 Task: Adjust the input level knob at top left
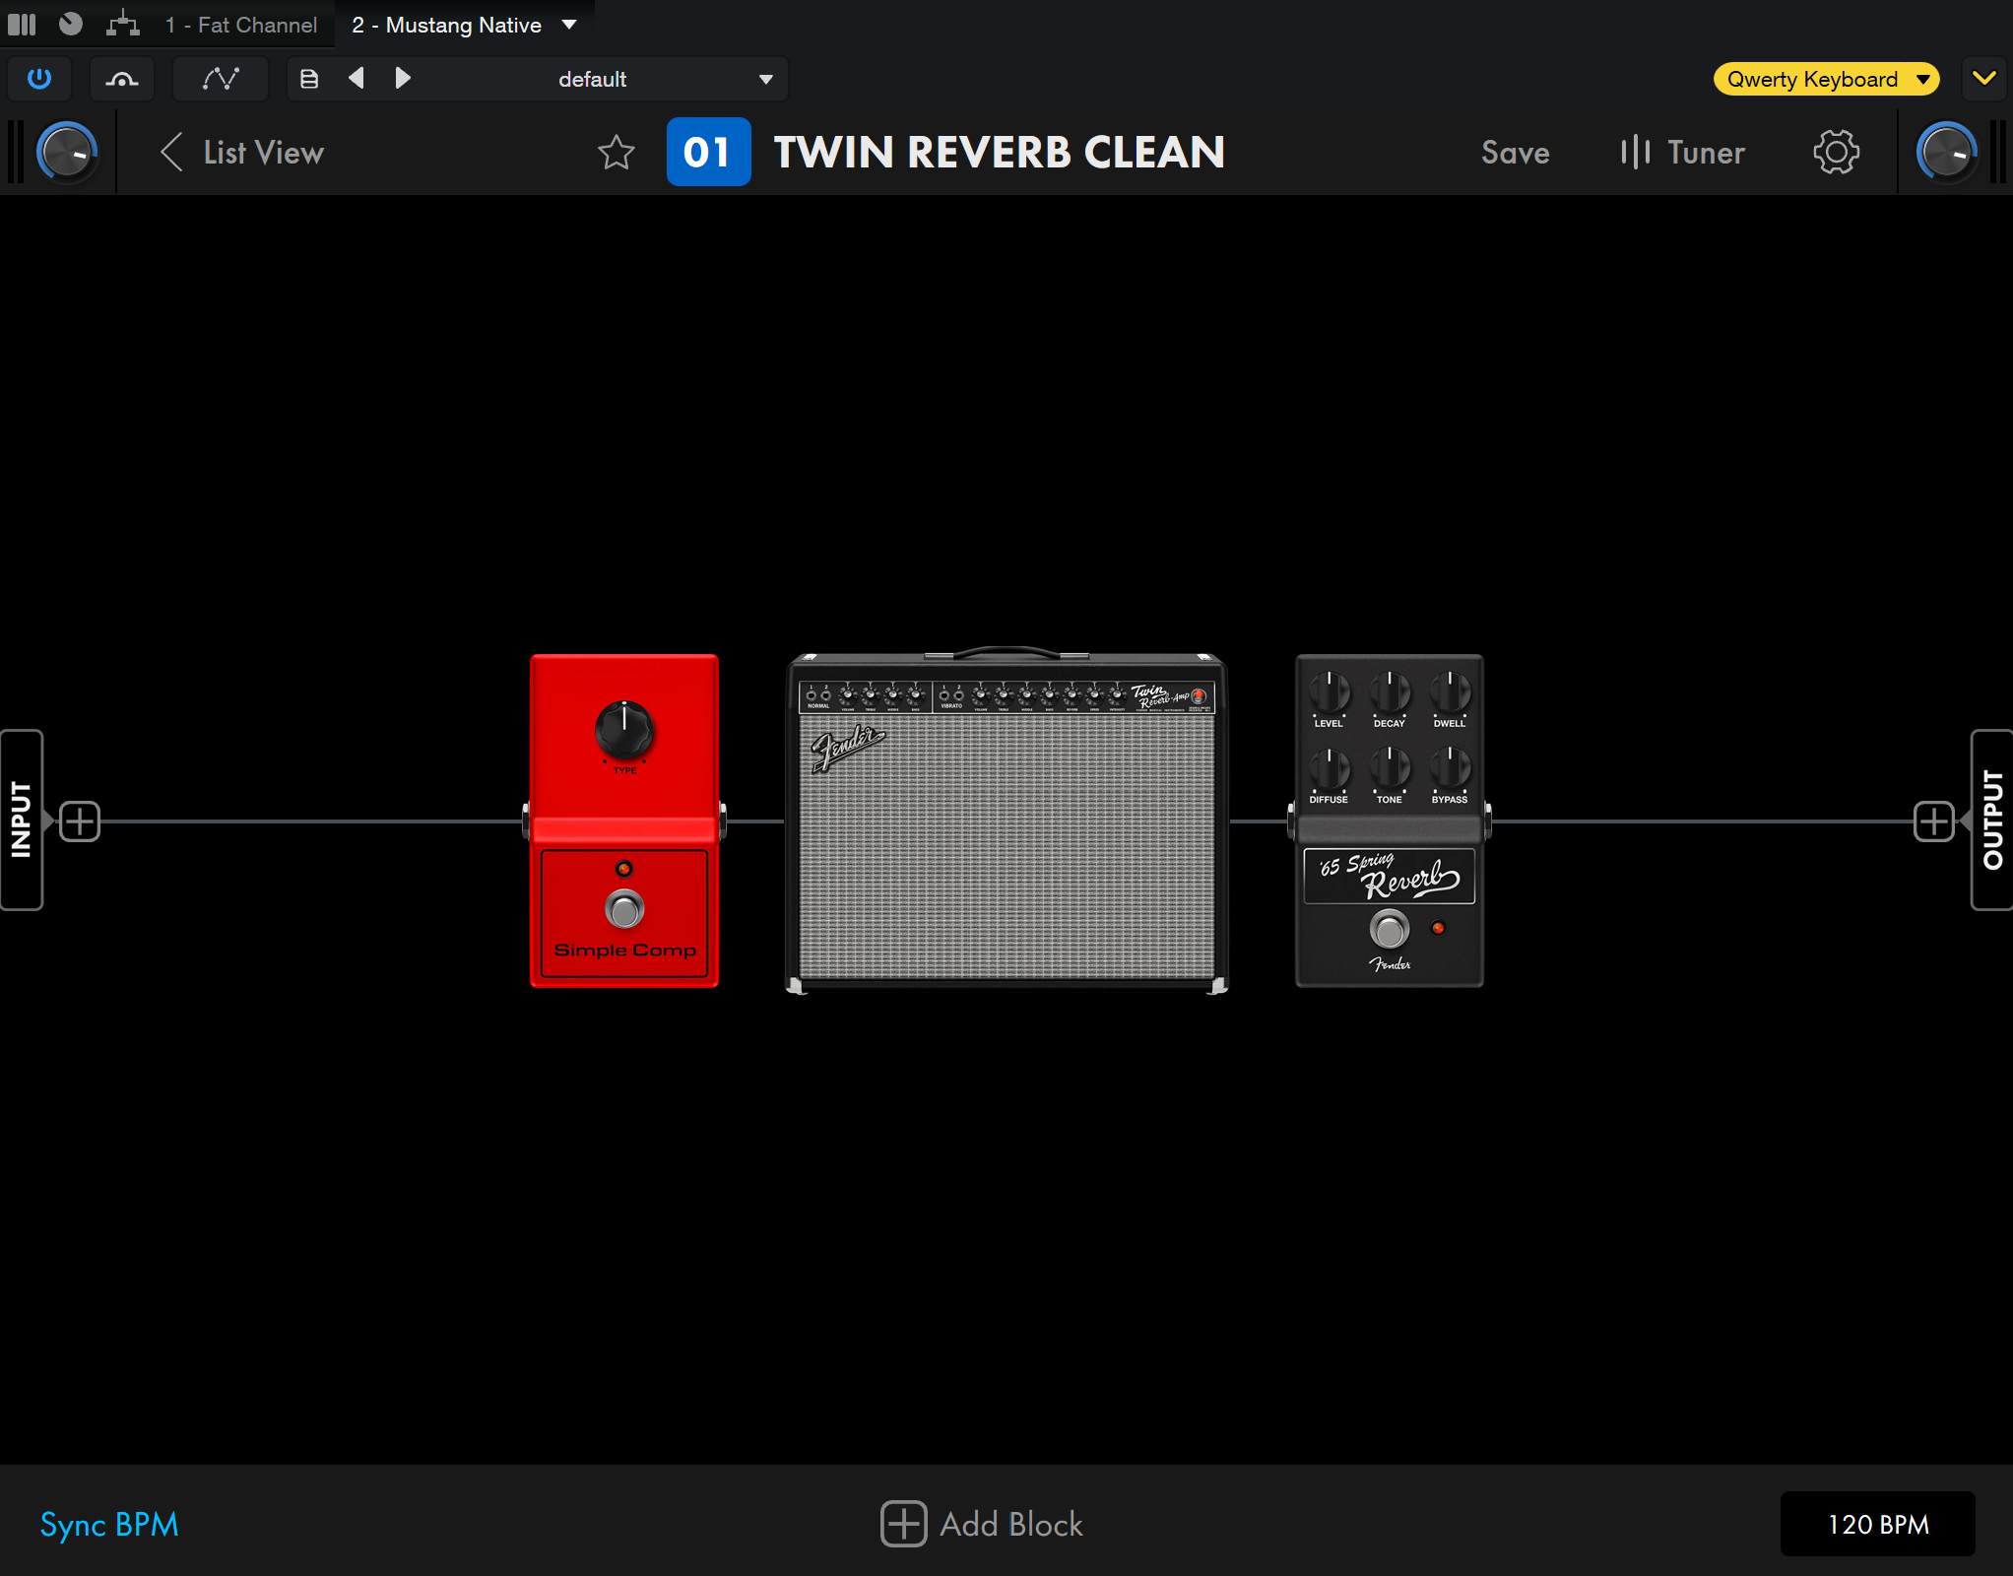click(67, 153)
